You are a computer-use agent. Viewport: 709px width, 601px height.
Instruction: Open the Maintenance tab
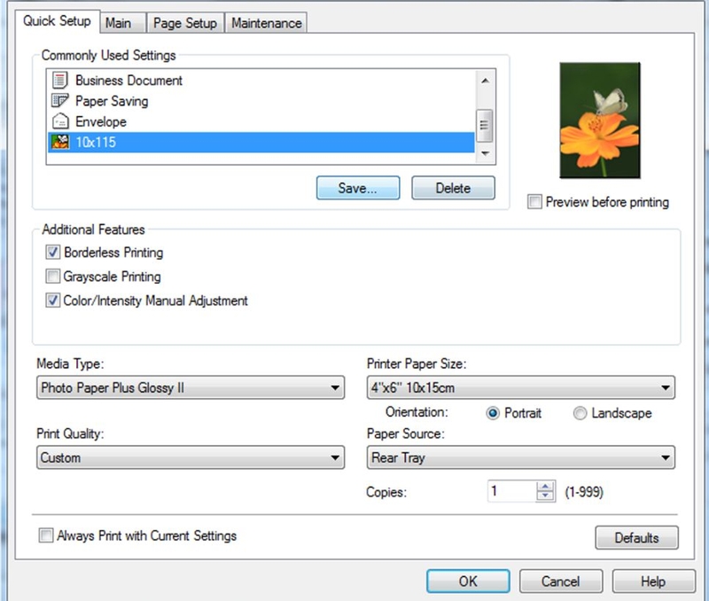pos(267,23)
